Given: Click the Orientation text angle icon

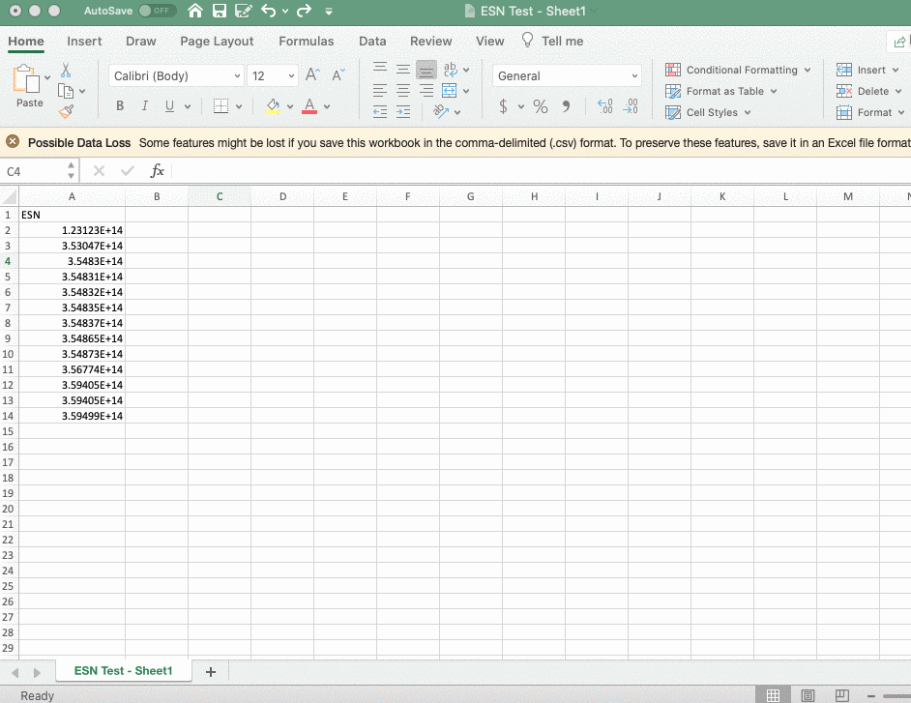Looking at the screenshot, I should click(x=441, y=111).
